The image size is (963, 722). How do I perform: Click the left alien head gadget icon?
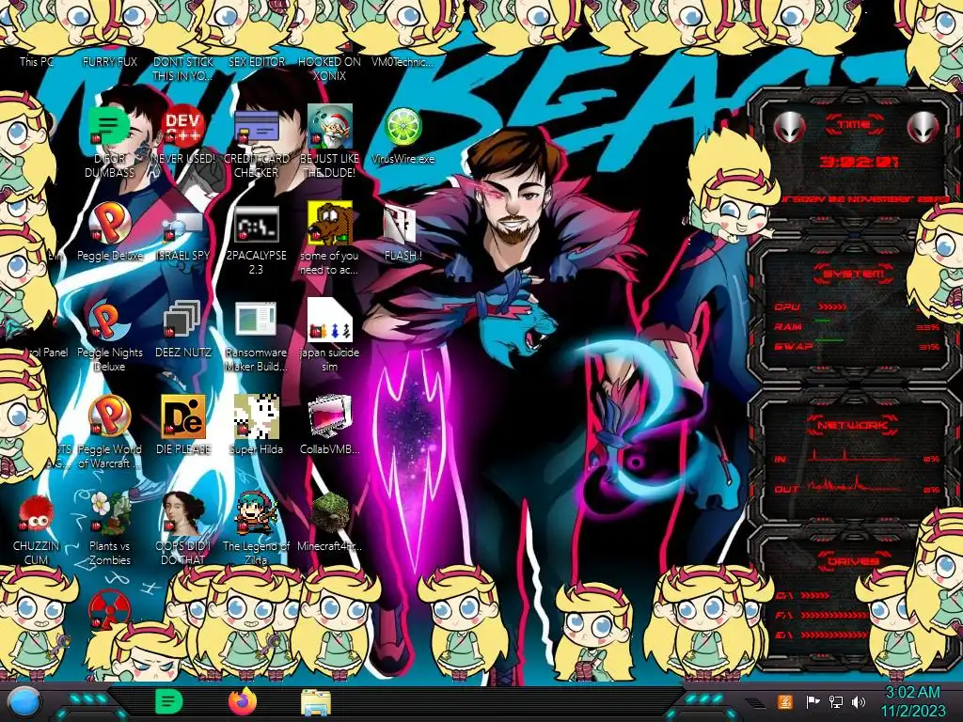pos(789,127)
